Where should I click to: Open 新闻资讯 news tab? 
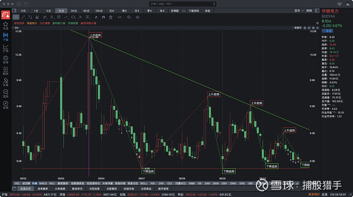[x=77, y=189]
